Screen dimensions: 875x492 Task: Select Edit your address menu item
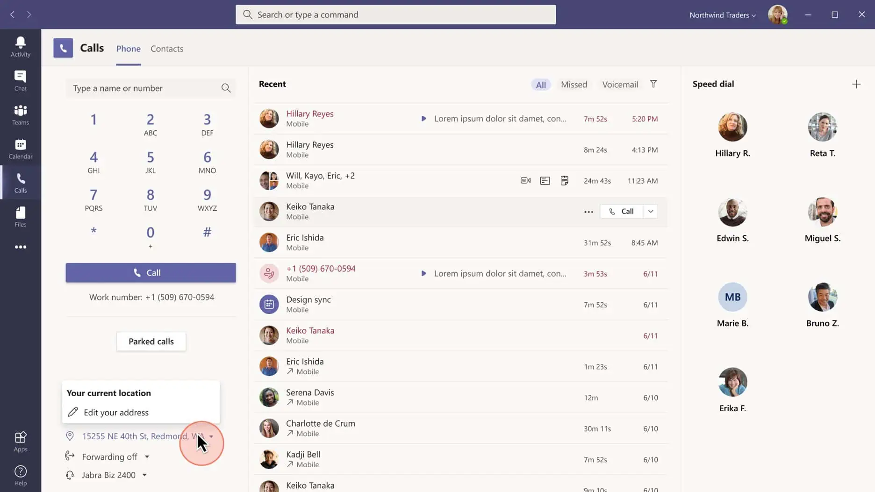[141, 412]
